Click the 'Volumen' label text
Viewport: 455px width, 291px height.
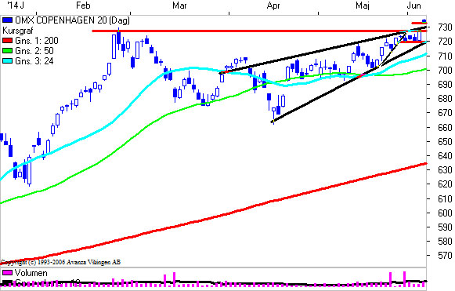coord(31,273)
